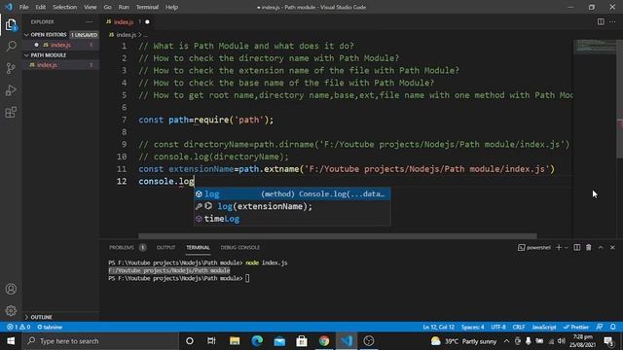Open terminal launch profile dropdown arrow
Viewport: 623px width, 350px height.
[567, 247]
